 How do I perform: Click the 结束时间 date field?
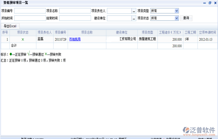pos(75,18)
